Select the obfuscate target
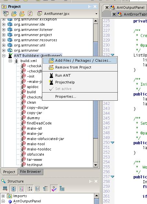Screen dimensions: 147x204 [x=35, y=154]
